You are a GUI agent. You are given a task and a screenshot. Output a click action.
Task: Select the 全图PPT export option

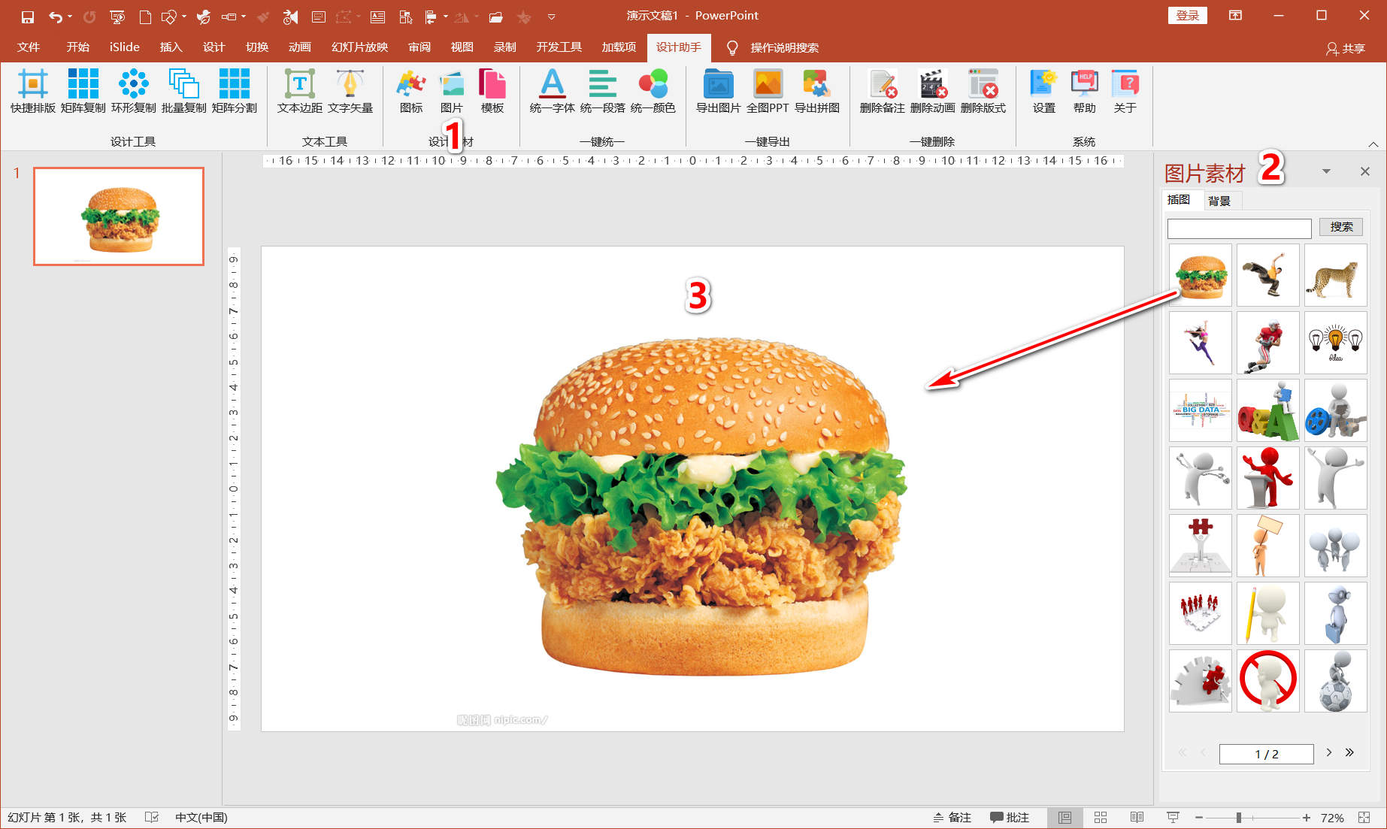tap(768, 91)
